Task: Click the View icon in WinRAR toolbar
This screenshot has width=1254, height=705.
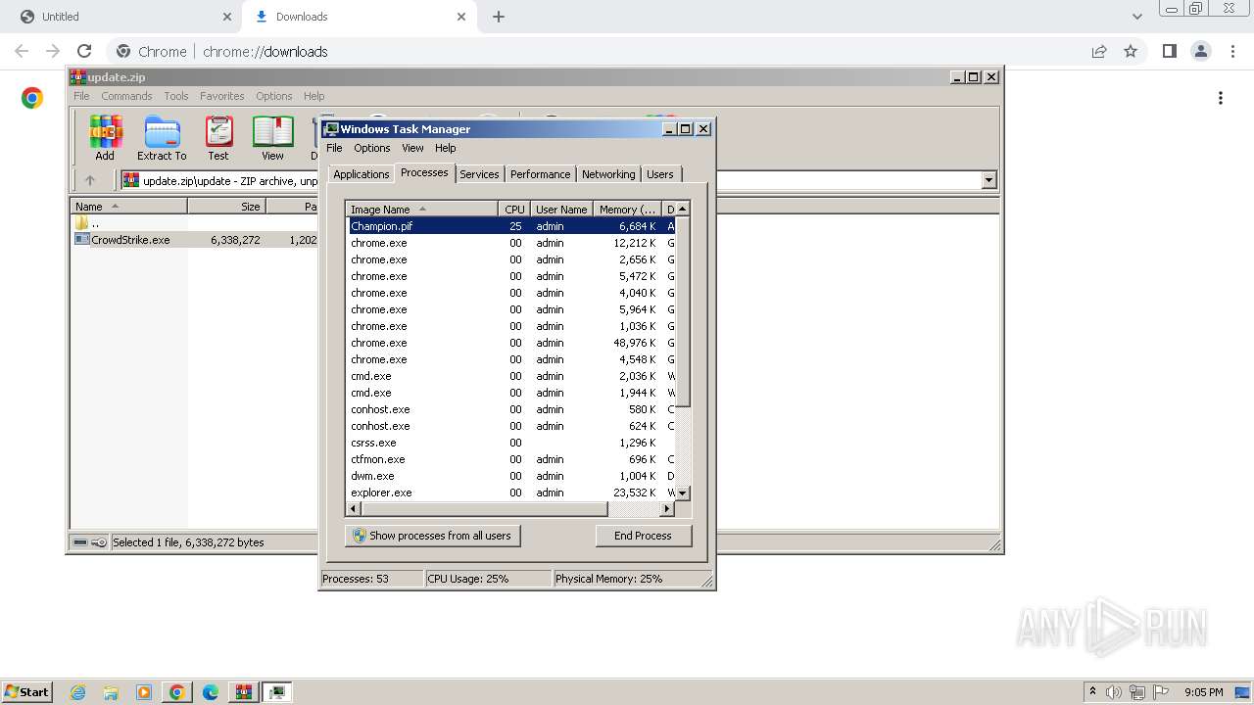Action: [x=272, y=138]
